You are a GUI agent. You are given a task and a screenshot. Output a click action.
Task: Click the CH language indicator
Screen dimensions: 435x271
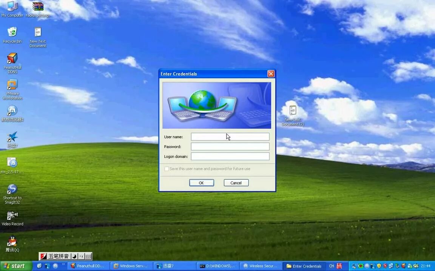tap(332, 266)
